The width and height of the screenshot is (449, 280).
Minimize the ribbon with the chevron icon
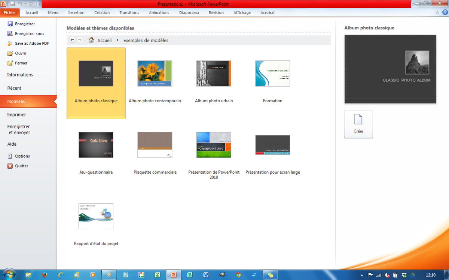coord(437,12)
